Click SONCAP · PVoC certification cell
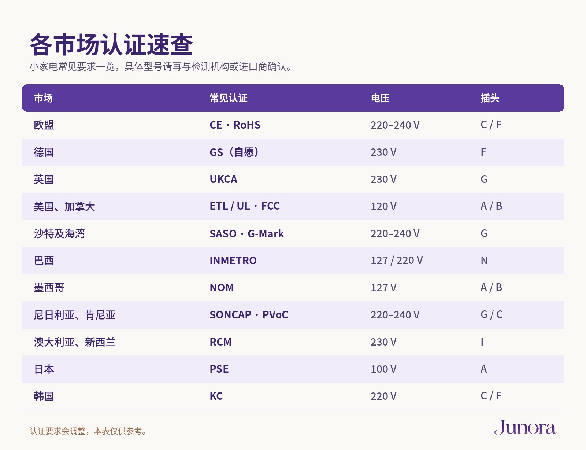The width and height of the screenshot is (586, 450). 249,315
